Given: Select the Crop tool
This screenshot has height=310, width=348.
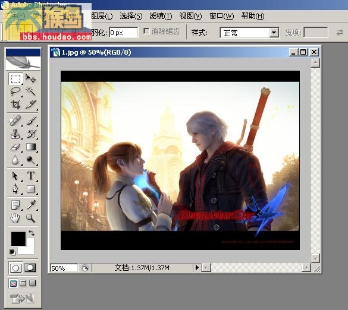Looking at the screenshot, I should (x=15, y=104).
